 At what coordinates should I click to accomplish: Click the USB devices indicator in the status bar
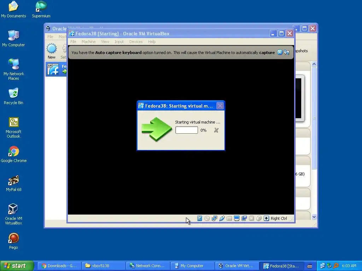[222, 218]
